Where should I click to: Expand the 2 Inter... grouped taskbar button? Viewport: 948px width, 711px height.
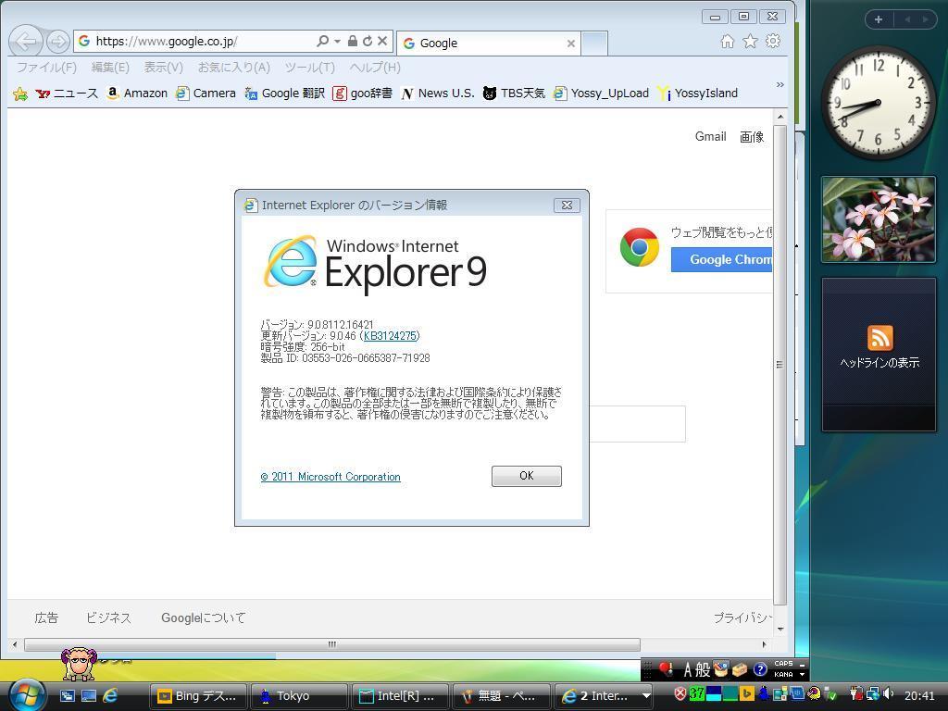(x=604, y=696)
